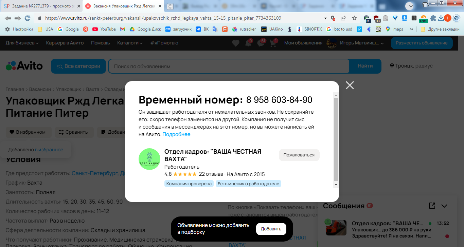Click the uBlock extension icon

pos(376,18)
